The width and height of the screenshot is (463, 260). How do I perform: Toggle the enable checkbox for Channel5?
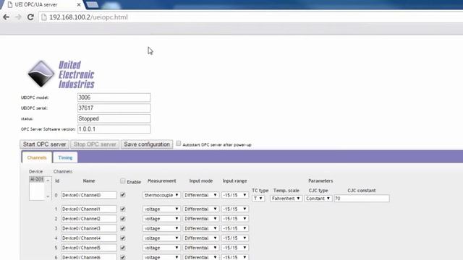pos(123,248)
